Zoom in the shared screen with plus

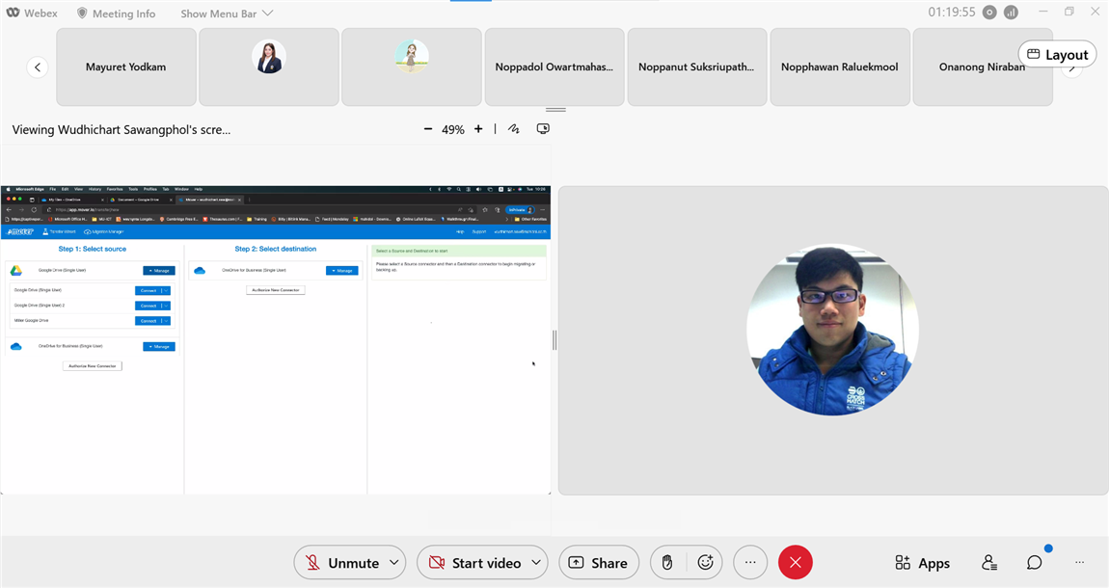[478, 129]
